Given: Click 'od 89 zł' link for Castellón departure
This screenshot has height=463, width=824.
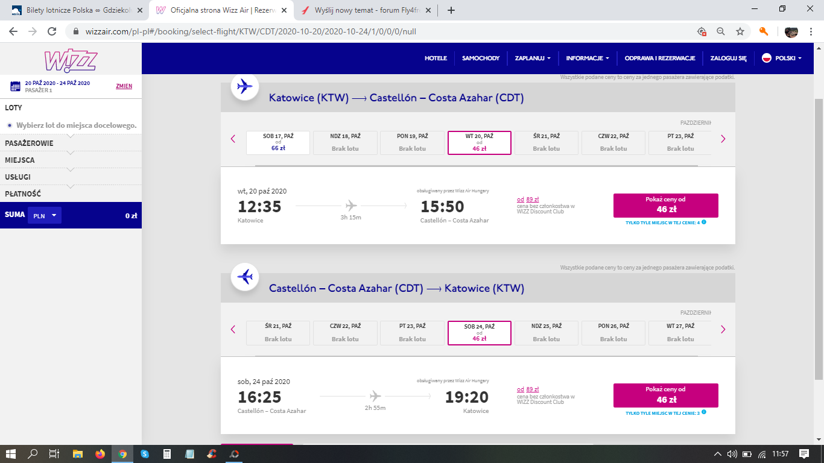Looking at the screenshot, I should (x=528, y=389).
